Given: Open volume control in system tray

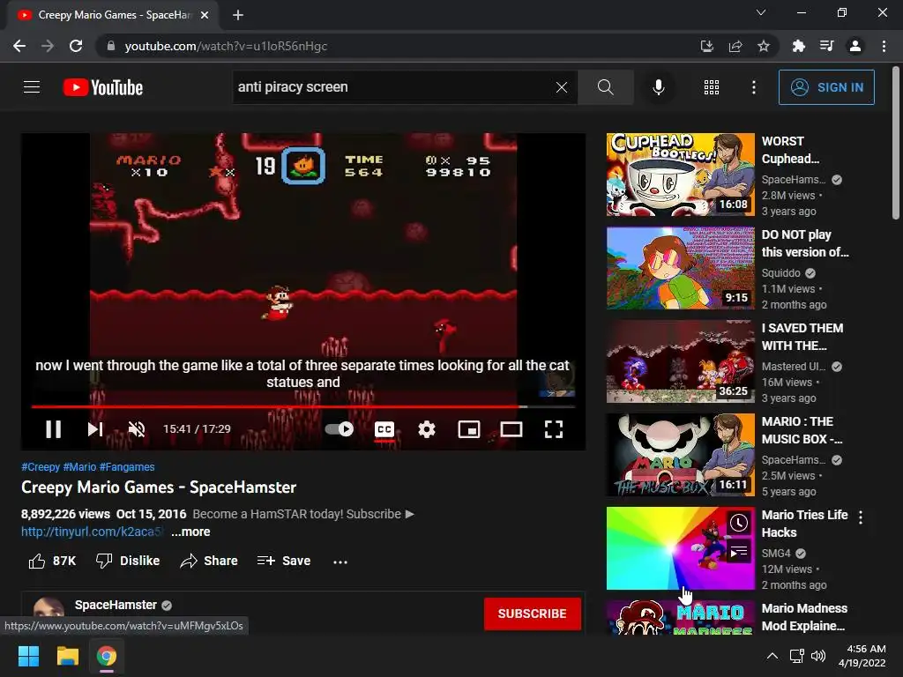Looking at the screenshot, I should coord(817,656).
